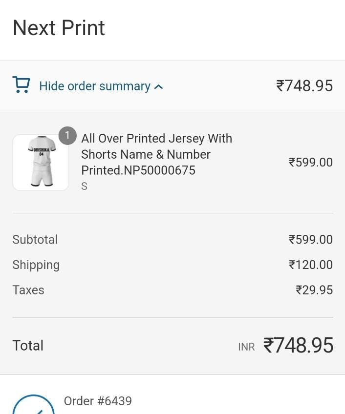Image resolution: width=345 pixels, height=414 pixels.
Task: Click the product price ₹599.00
Action: 311,162
